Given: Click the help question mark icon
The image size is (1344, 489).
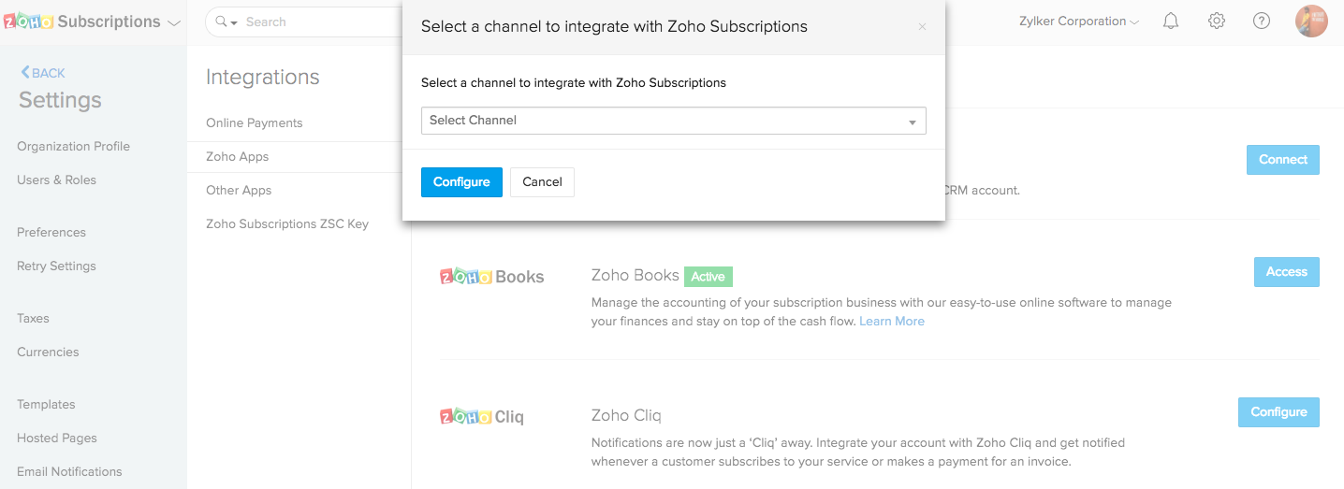Looking at the screenshot, I should coord(1262,21).
